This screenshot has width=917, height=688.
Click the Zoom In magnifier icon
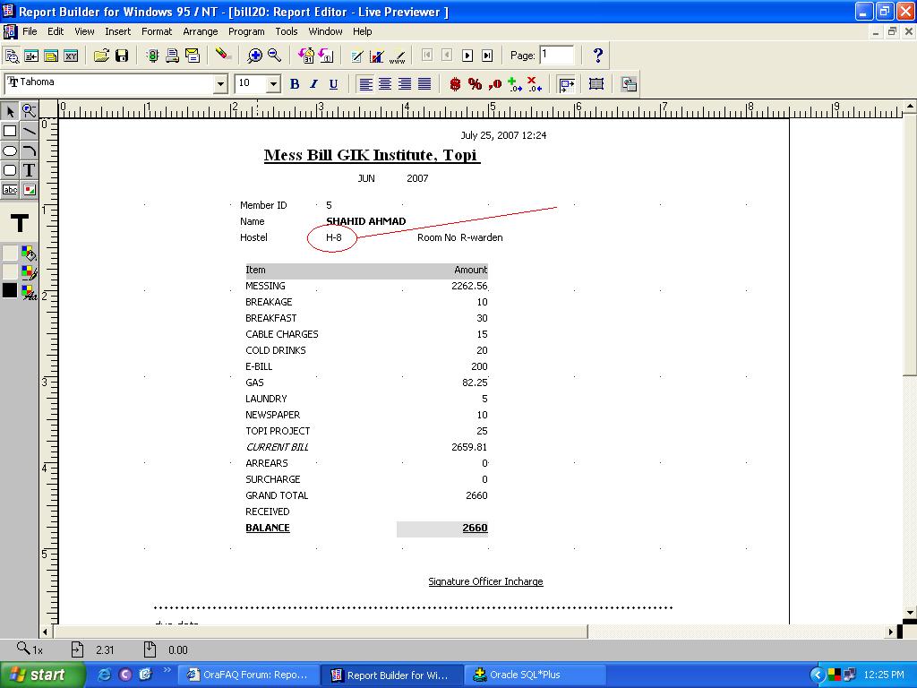click(255, 56)
